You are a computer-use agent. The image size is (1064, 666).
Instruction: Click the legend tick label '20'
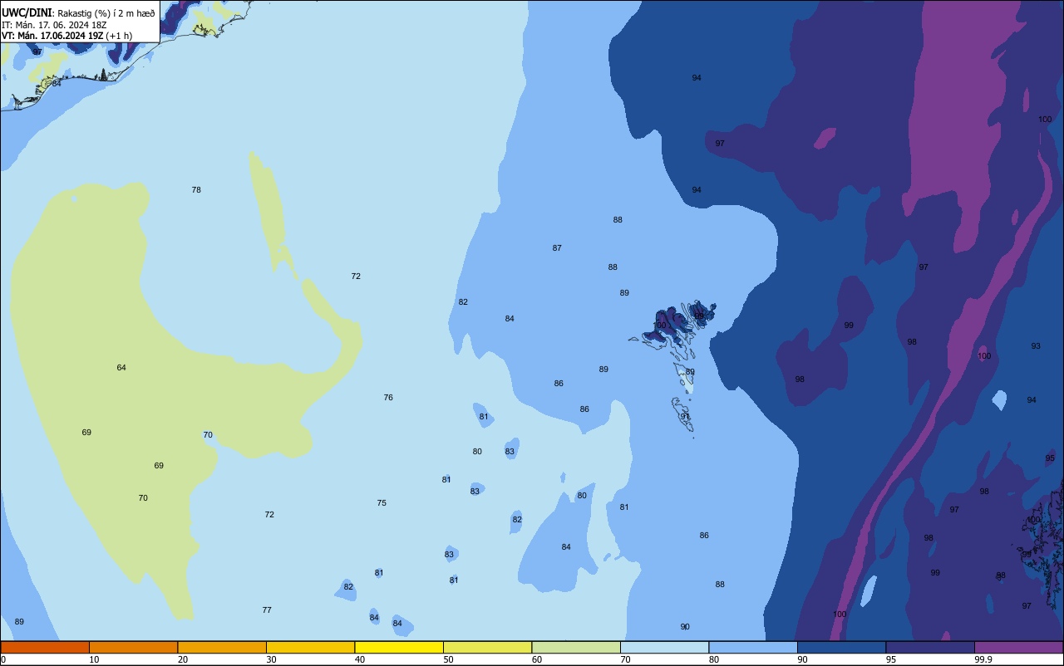pyautogui.click(x=183, y=659)
